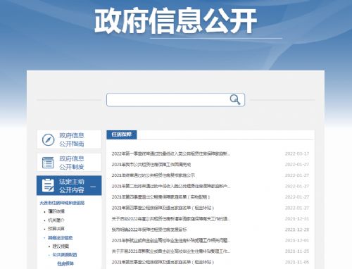Screen dimensions: 352x269
Task: Click the magnifying glass search icon
Action: coord(235,99)
